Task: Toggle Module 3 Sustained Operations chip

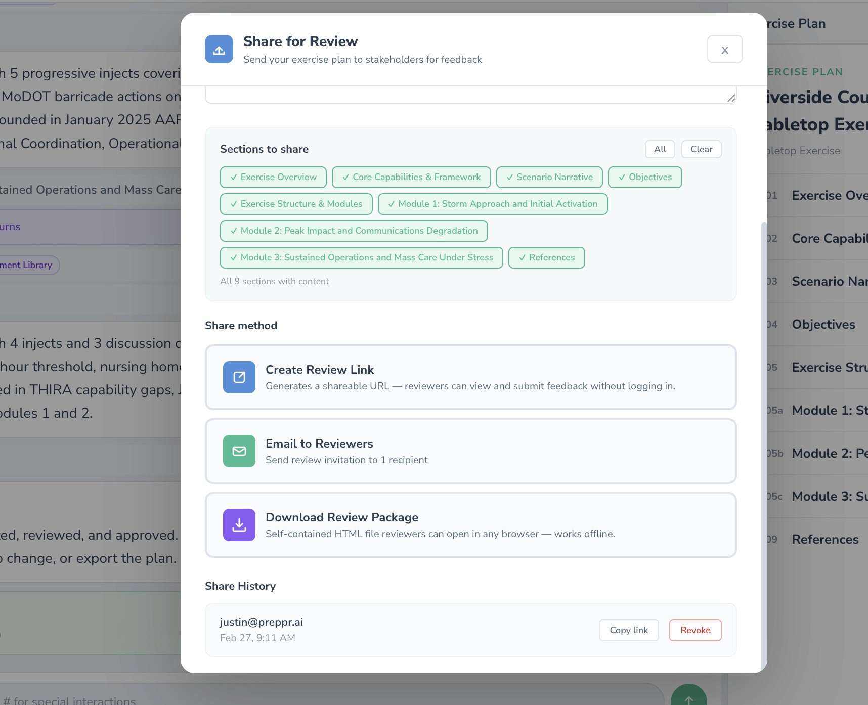Action: pyautogui.click(x=362, y=257)
